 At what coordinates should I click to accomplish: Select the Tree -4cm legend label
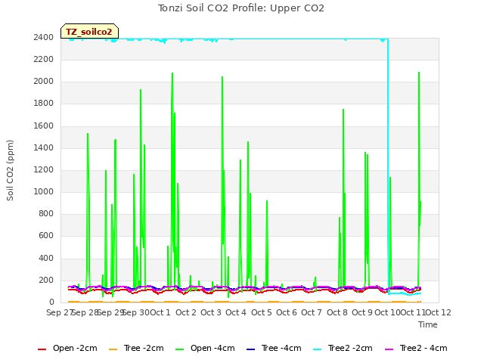pyautogui.click(x=281, y=348)
